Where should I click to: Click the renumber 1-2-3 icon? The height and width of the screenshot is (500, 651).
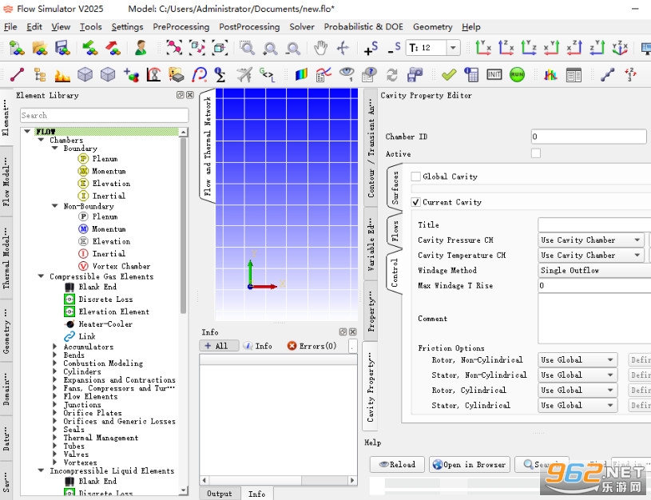630,75
